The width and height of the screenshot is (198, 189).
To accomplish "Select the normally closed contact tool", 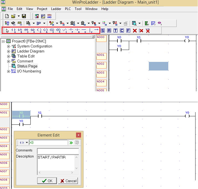I will tap(20, 31).
